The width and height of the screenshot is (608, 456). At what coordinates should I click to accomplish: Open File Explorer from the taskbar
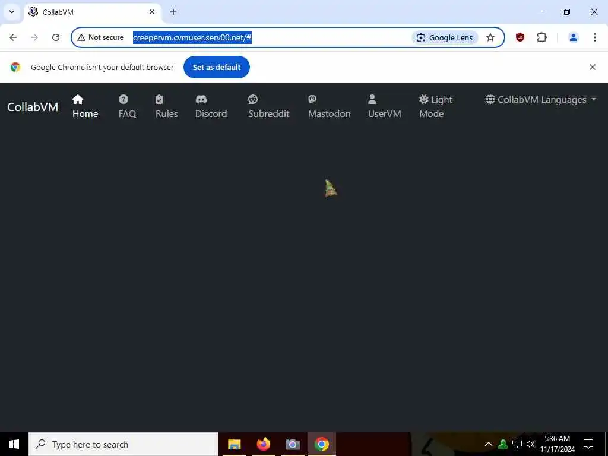[234, 444]
